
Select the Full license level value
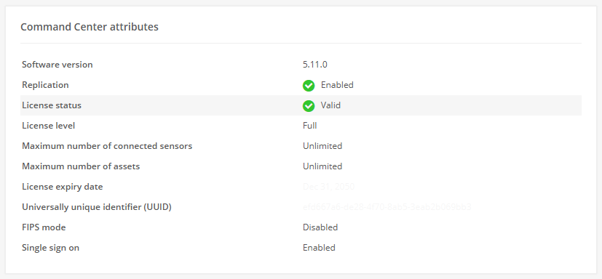(x=309, y=126)
